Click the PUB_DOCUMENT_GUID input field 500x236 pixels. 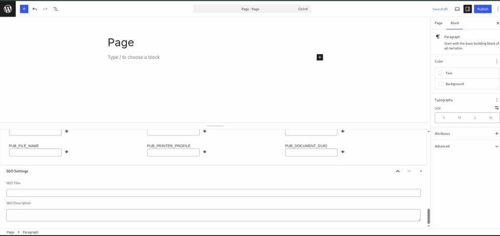coord(311,152)
